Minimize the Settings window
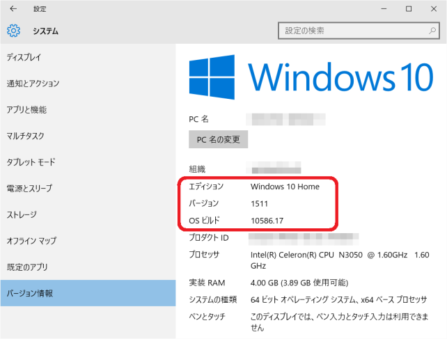This screenshot has height=339, width=447. [x=384, y=9]
